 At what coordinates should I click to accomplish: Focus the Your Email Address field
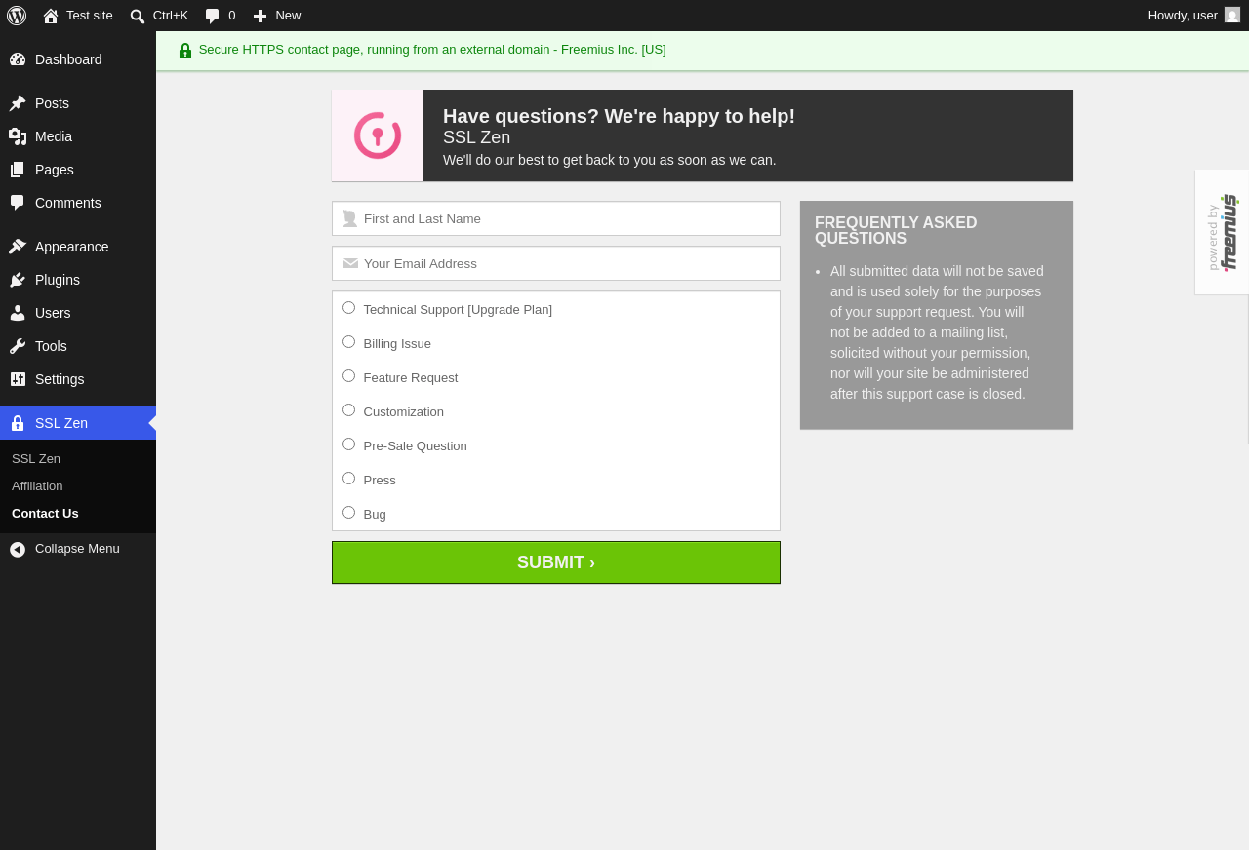point(556,263)
